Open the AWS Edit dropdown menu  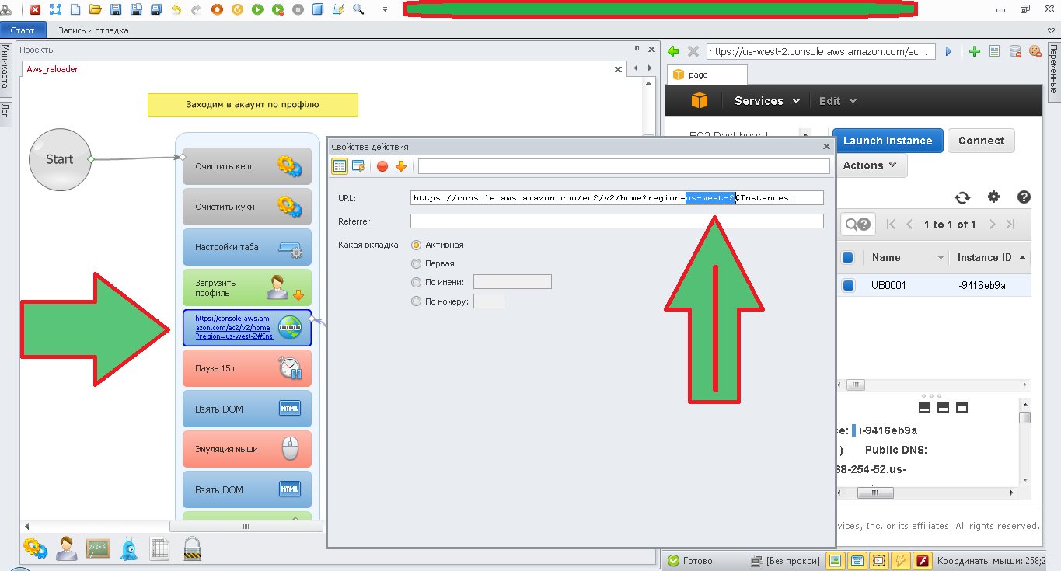pos(838,101)
